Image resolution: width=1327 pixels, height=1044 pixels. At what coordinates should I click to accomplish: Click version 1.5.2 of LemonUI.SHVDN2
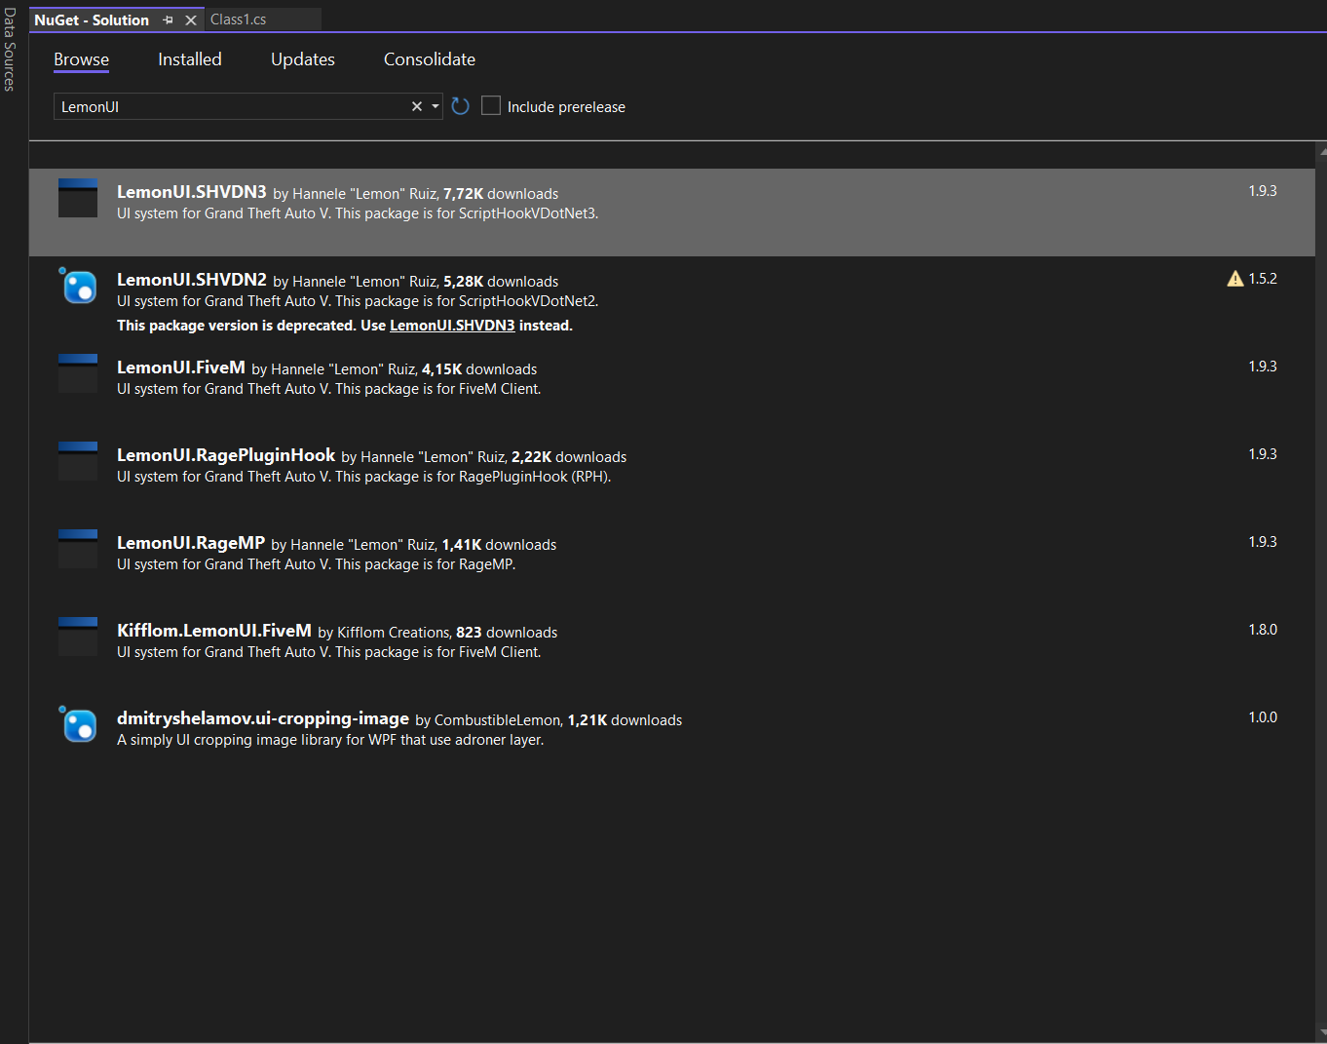coord(1263,279)
